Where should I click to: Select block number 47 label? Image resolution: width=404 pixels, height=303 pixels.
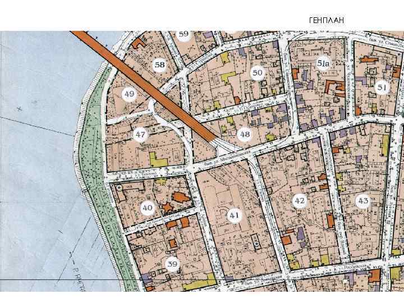141,134
